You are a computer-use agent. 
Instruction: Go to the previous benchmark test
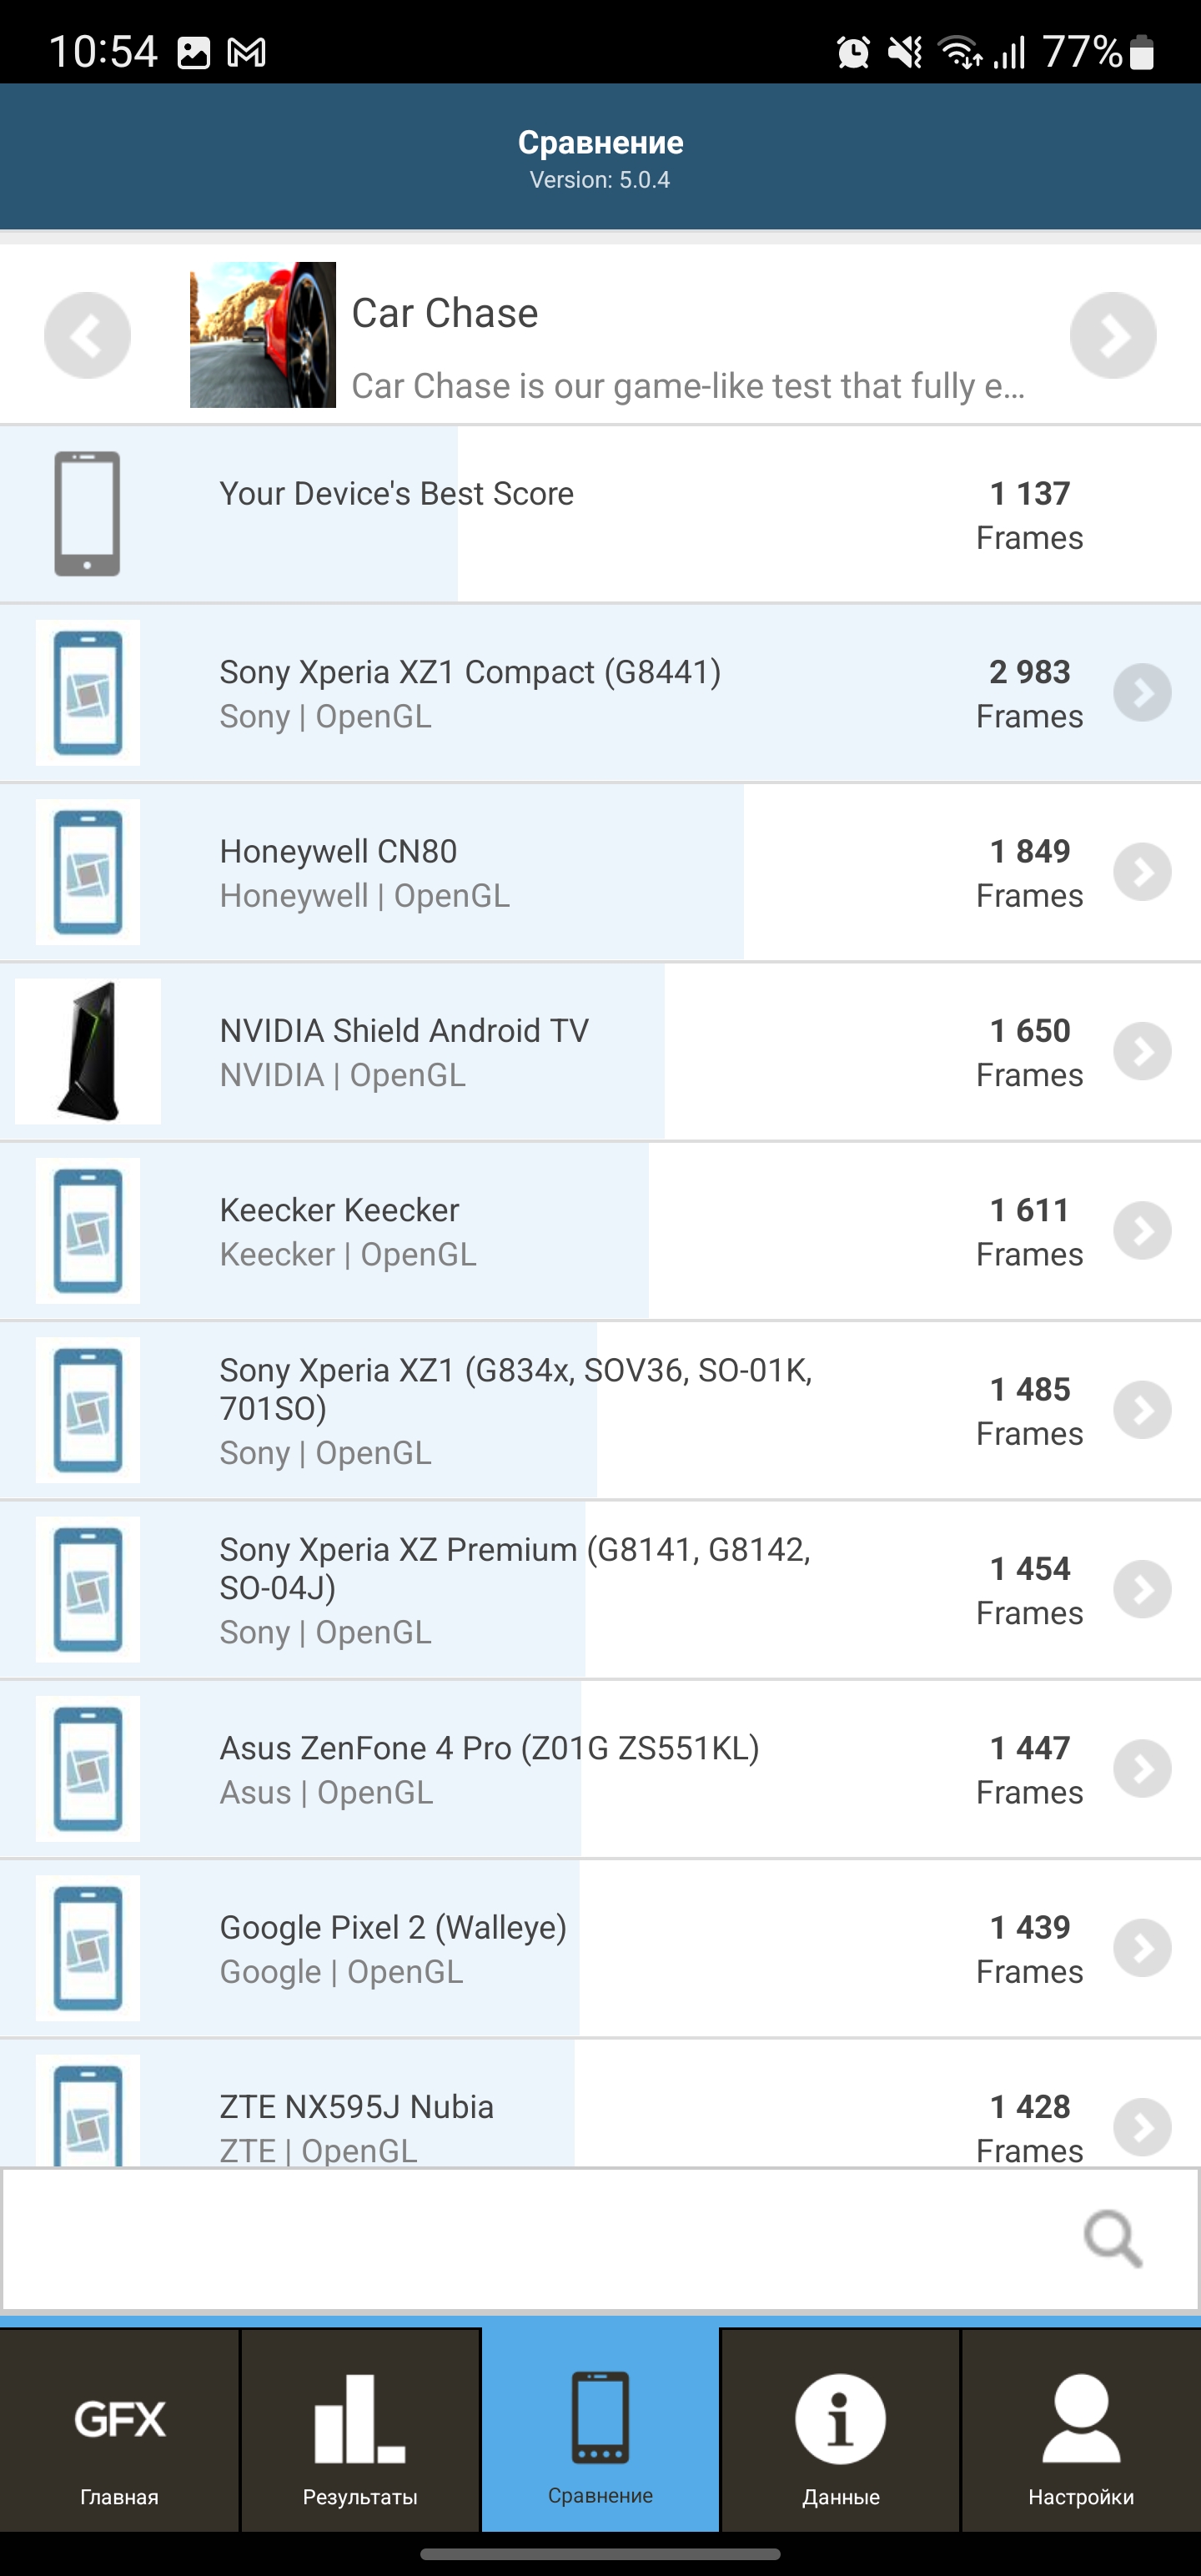[87, 335]
